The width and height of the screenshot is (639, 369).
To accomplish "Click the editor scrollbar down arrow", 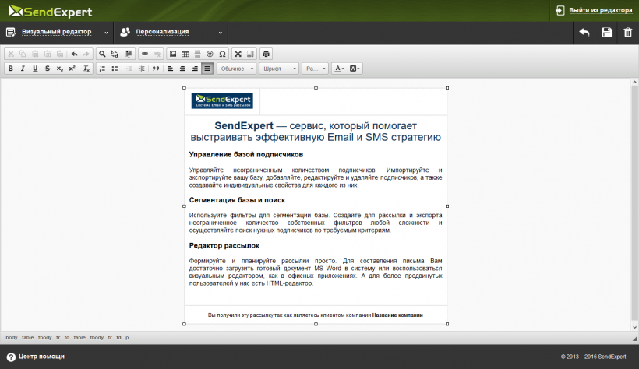I will 635,327.
